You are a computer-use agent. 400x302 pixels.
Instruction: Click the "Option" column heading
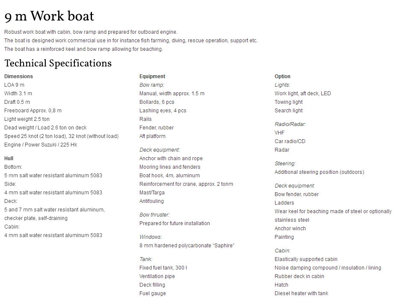click(282, 76)
